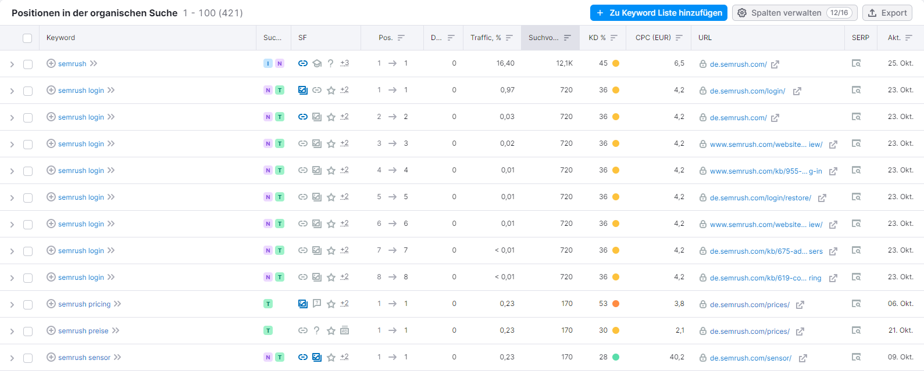Expand the semrush preise row

click(x=12, y=332)
